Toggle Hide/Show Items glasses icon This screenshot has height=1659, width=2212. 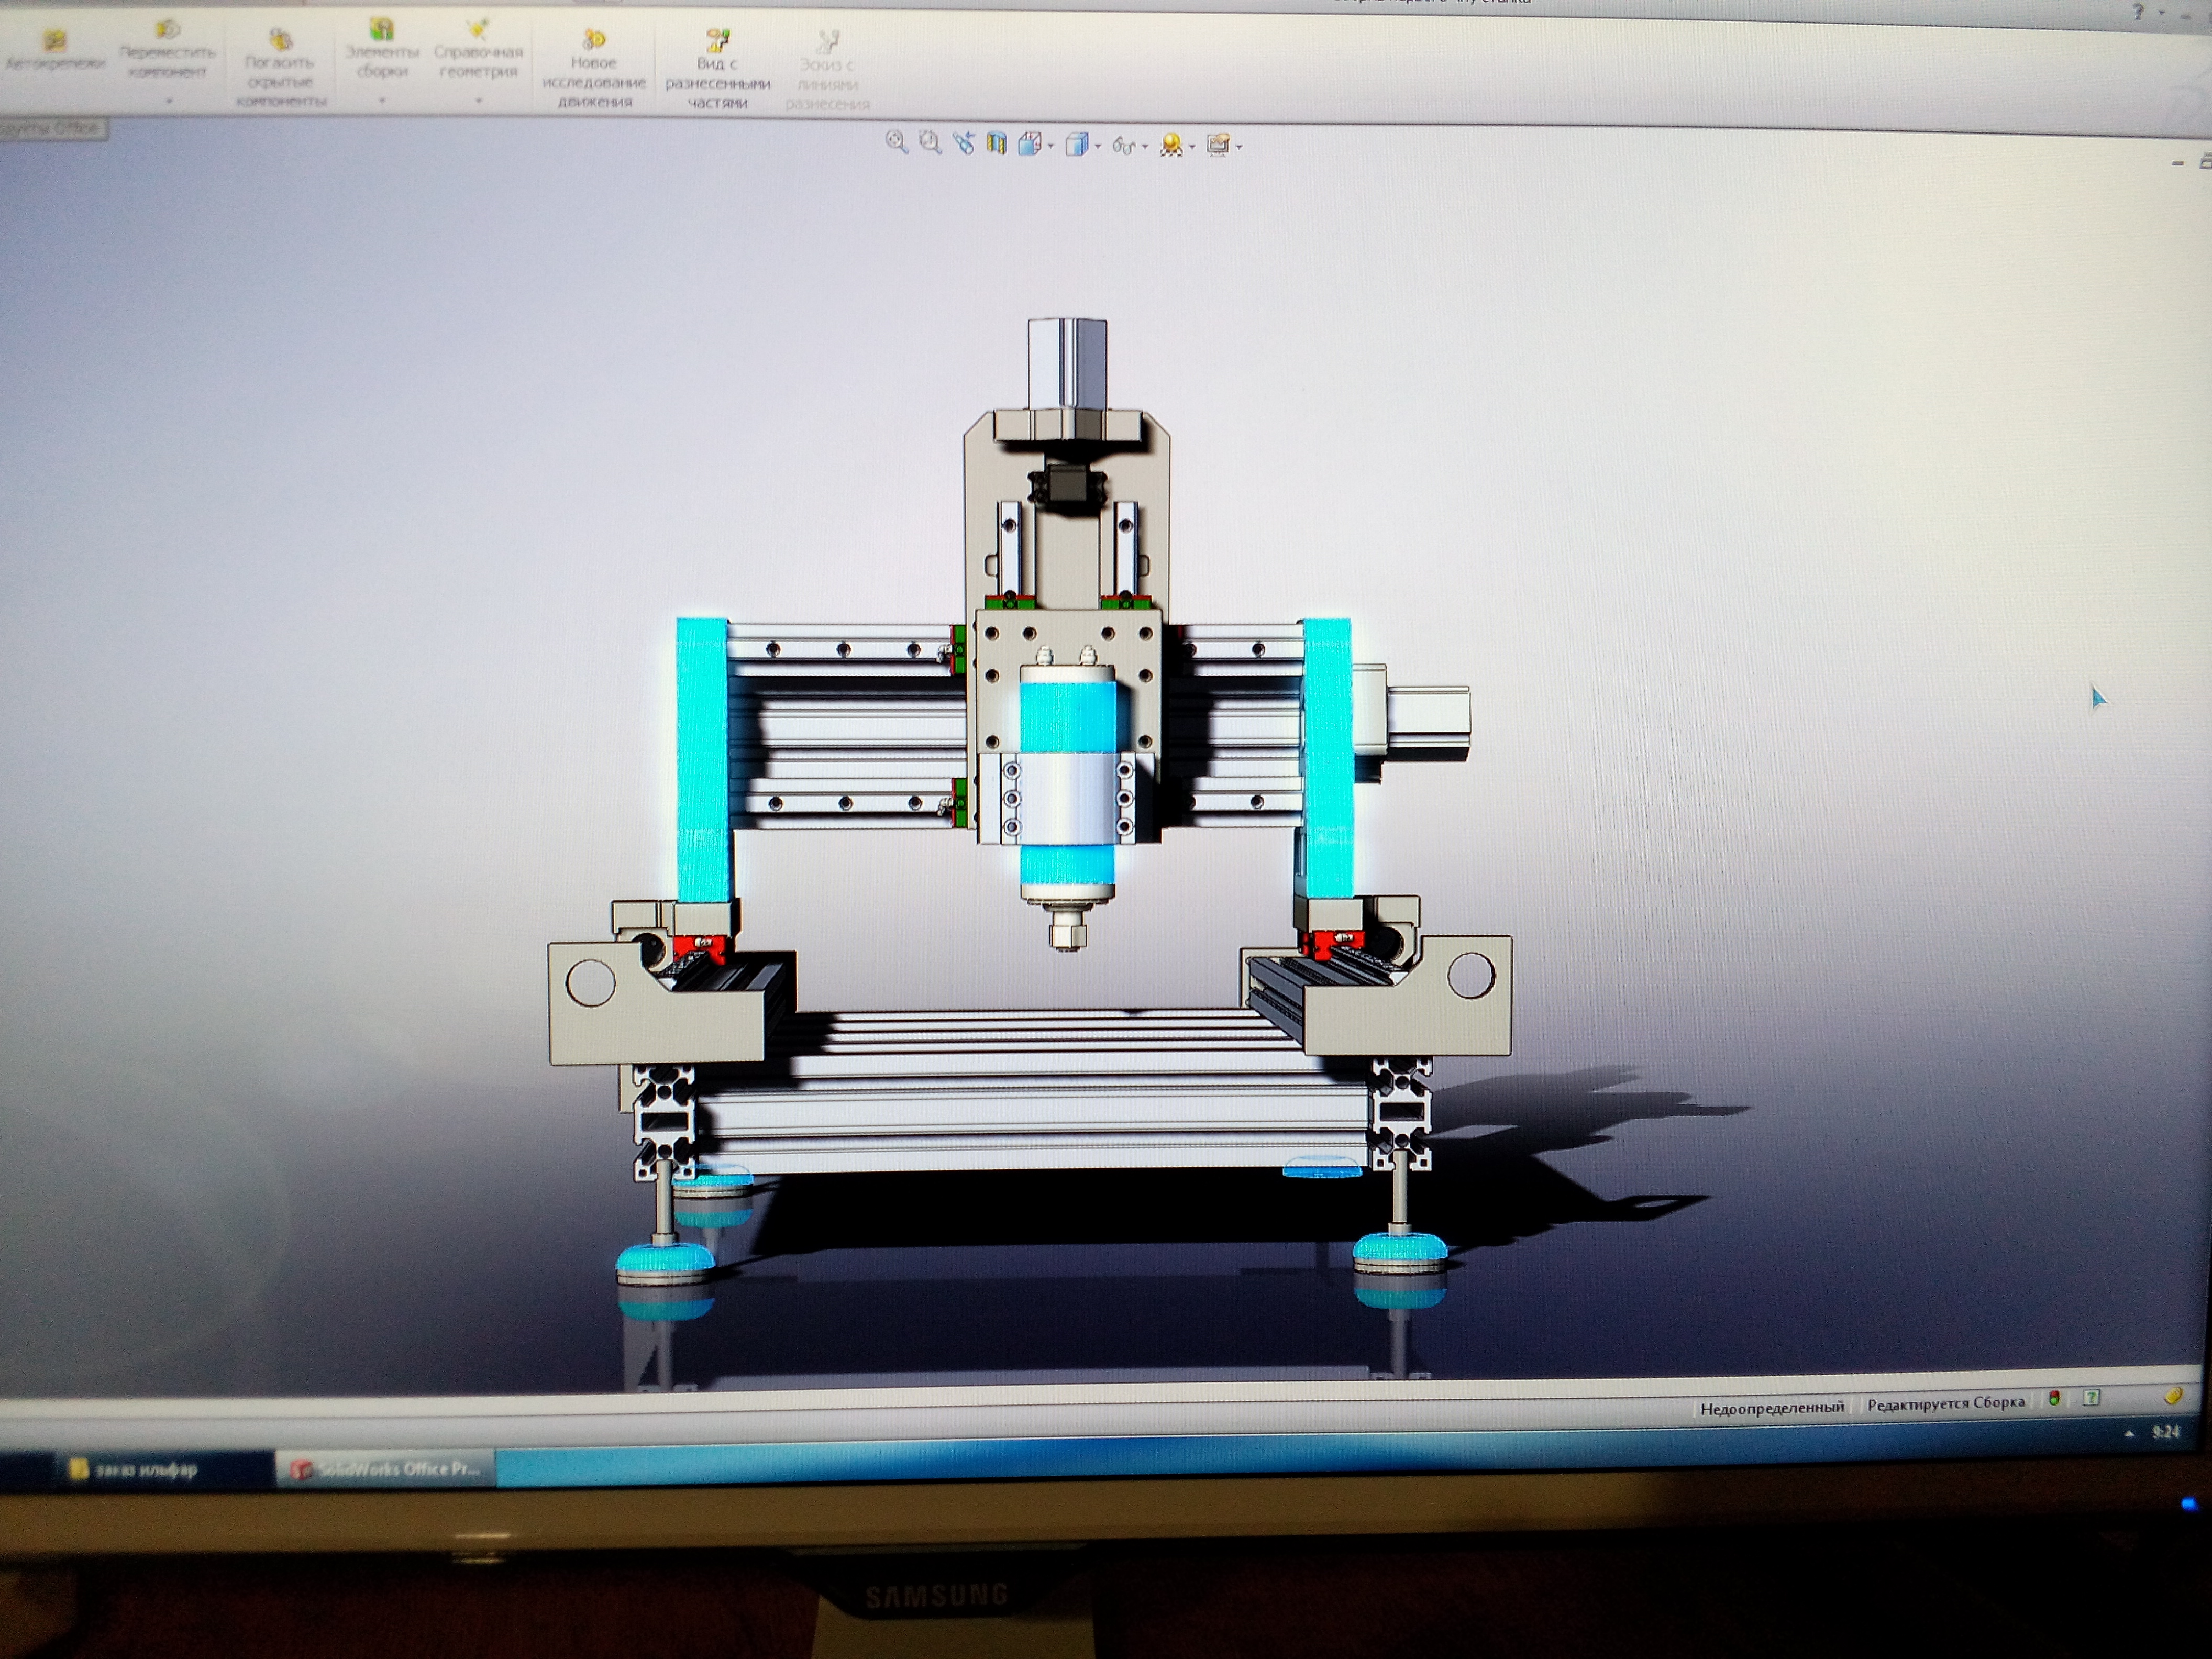[x=1123, y=146]
